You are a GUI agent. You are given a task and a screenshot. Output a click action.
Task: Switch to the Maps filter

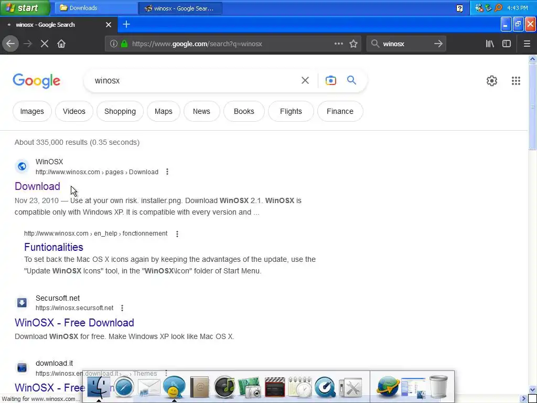164,111
